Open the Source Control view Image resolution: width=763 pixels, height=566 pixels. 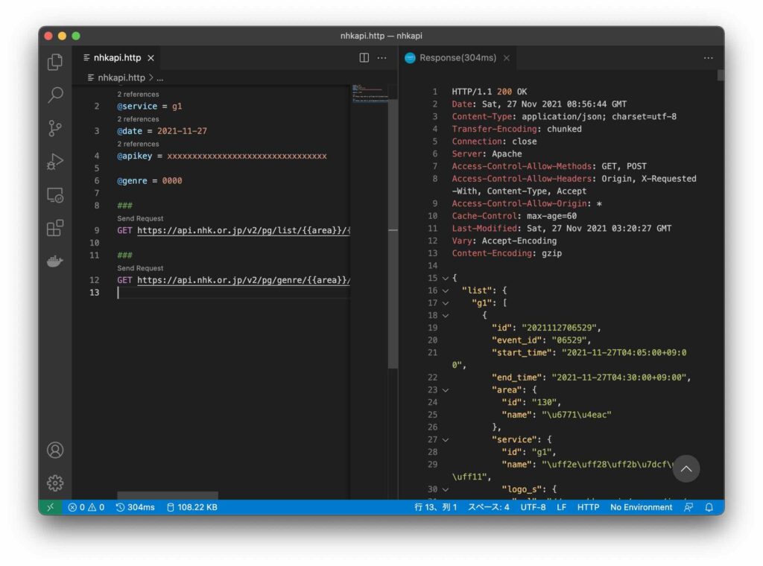tap(55, 128)
